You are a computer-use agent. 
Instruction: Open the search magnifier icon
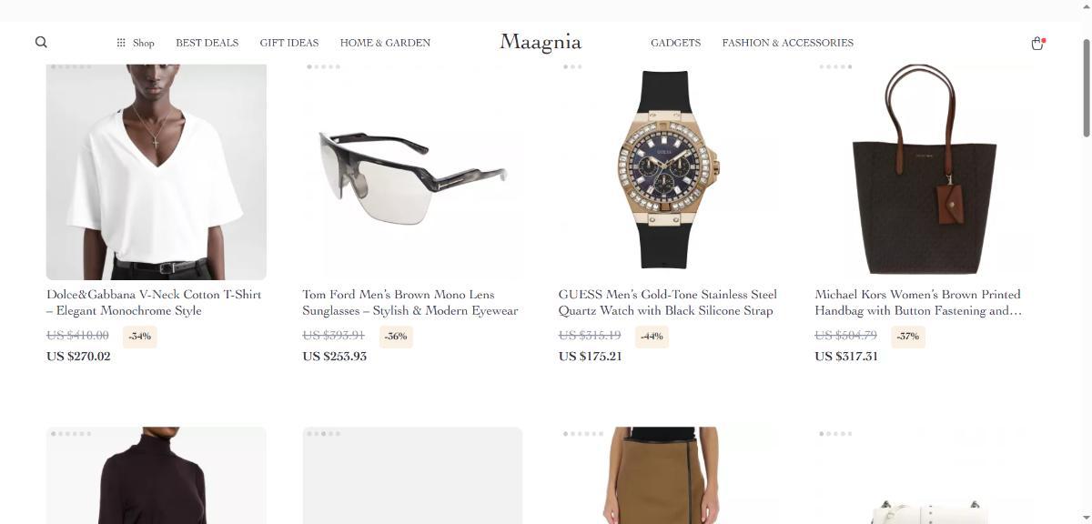(x=41, y=42)
